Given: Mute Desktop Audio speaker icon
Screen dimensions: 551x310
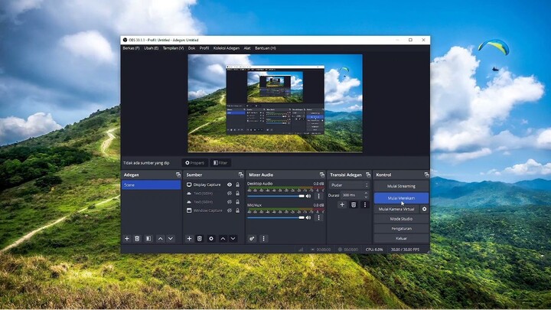Looking at the screenshot, I should (x=308, y=196).
